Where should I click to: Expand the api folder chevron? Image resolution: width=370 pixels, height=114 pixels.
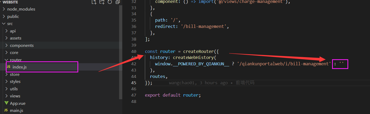[x=6, y=31]
